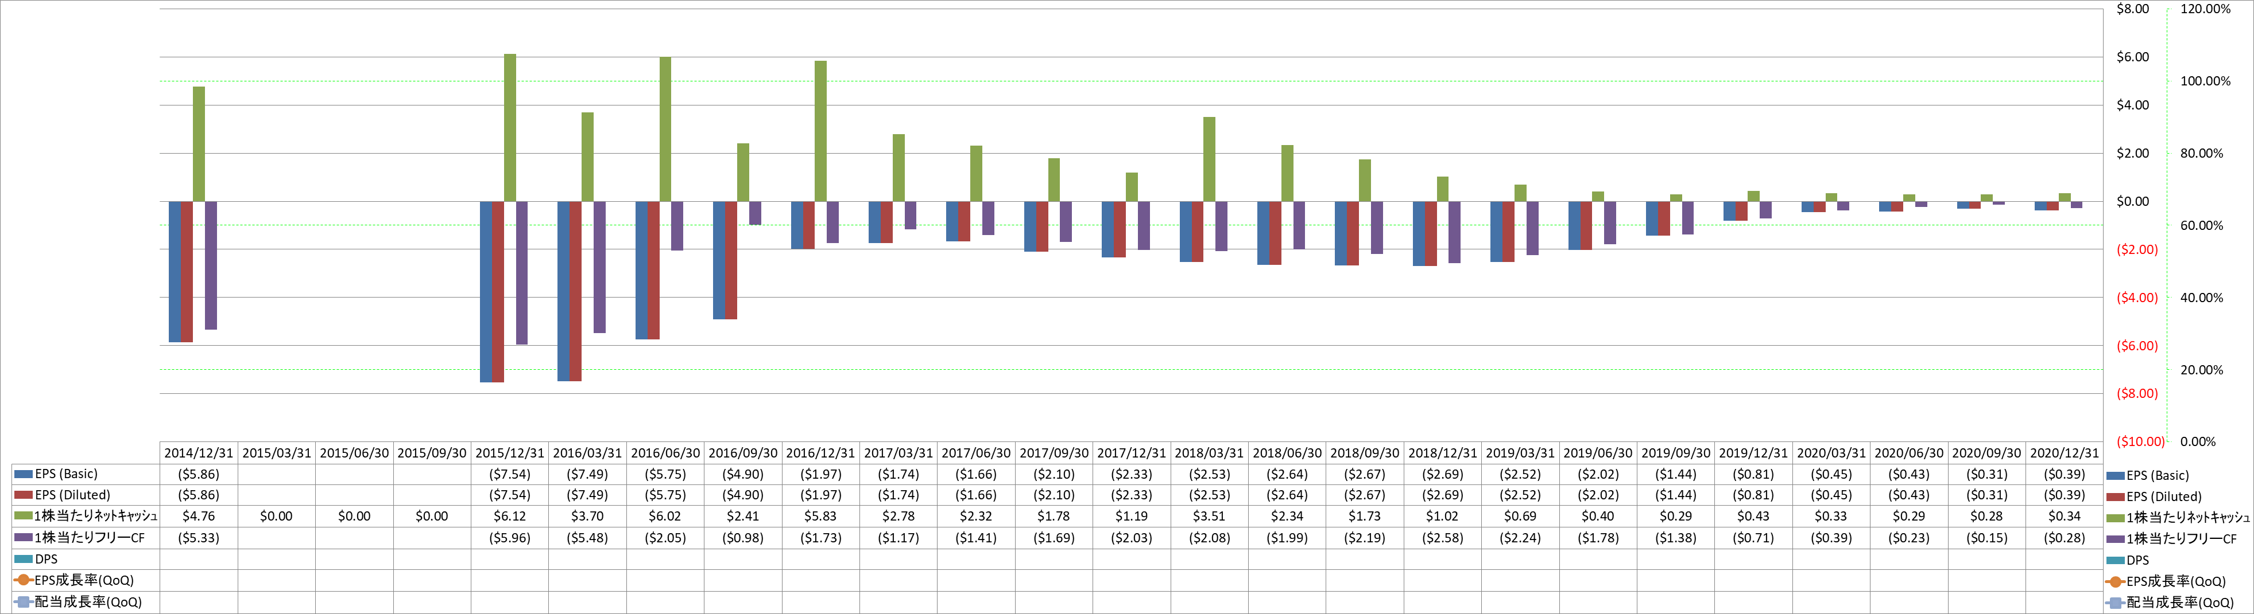Screen dimensions: 2254x614
Task: Click the ($5.33) free cash flow cell
Action: point(199,538)
